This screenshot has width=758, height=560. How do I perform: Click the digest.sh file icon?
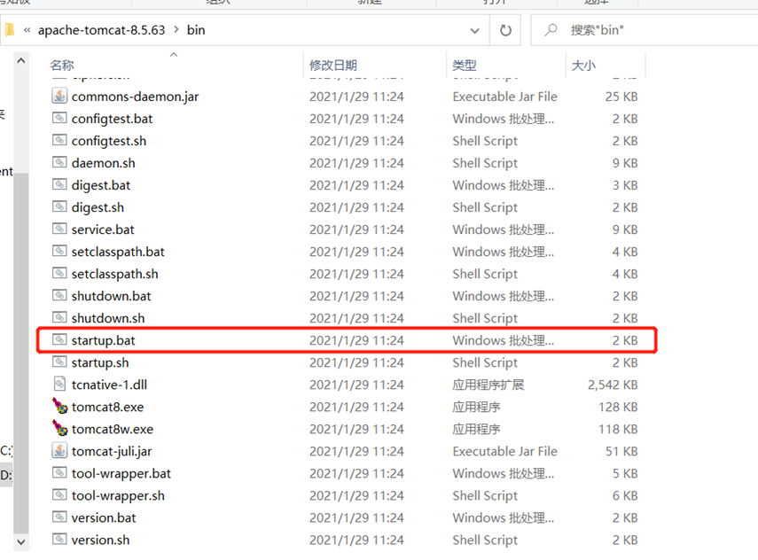pos(59,206)
